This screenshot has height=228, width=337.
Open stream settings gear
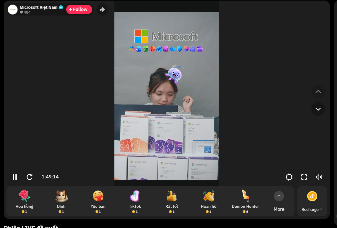289,177
